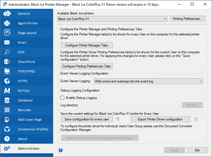Click the HTTPS globe icon
The height and width of the screenshot is (157, 212).
pyautogui.click(x=7, y=81)
